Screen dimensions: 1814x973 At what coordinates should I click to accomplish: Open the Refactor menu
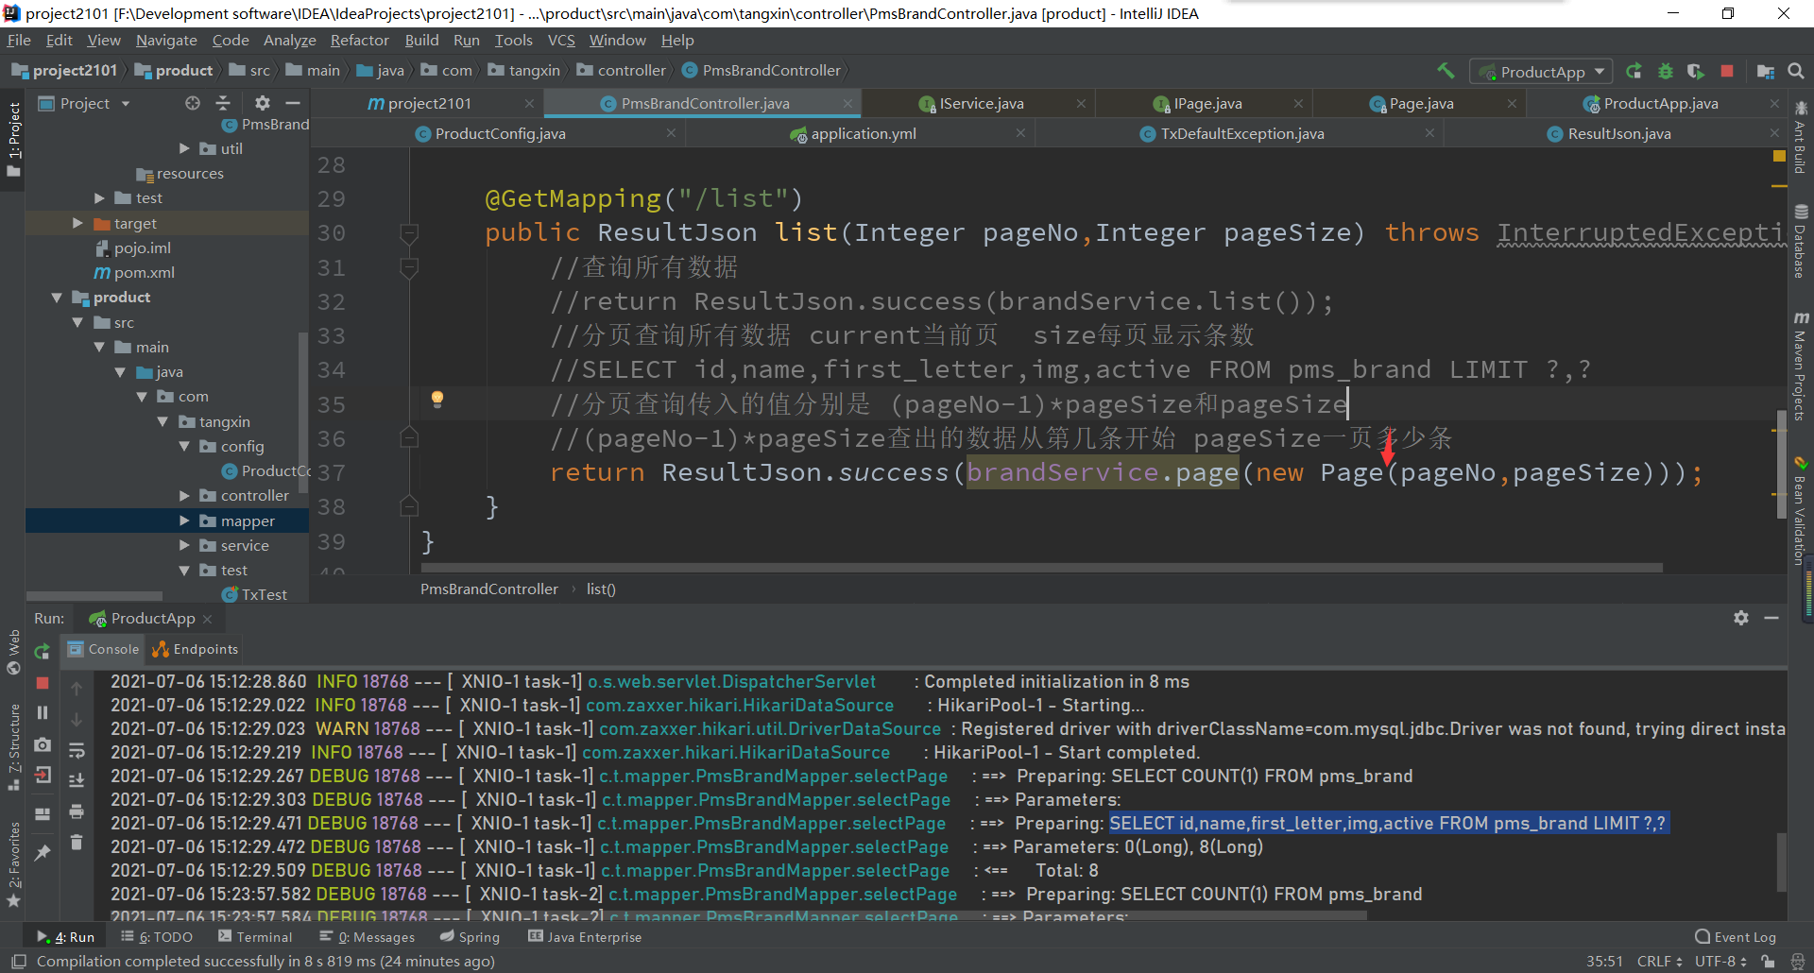(360, 40)
